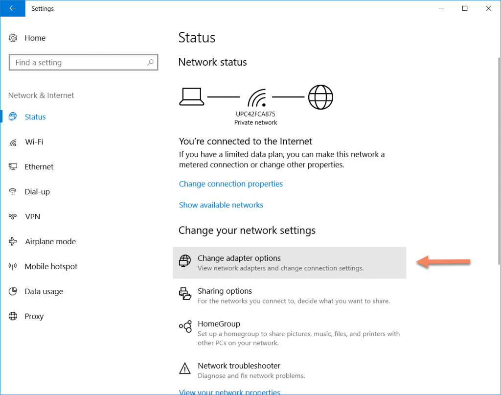
Task: Click the Private network label
Action: click(x=255, y=122)
